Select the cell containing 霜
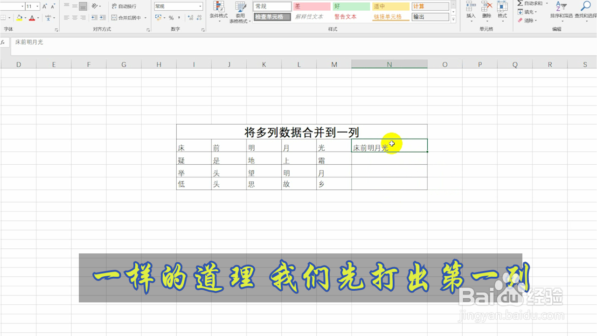 (x=334, y=159)
